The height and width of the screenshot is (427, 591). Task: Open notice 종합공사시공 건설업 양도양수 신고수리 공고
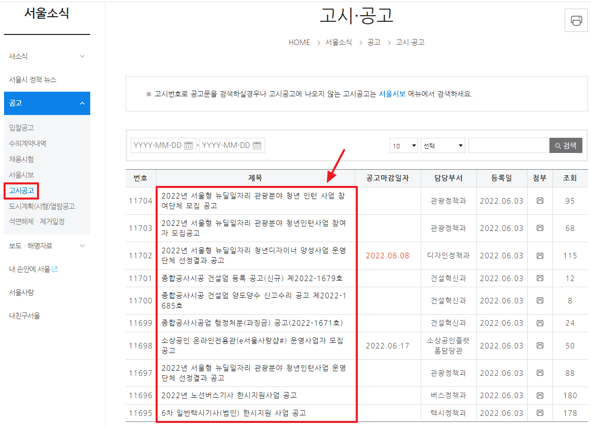(x=253, y=300)
